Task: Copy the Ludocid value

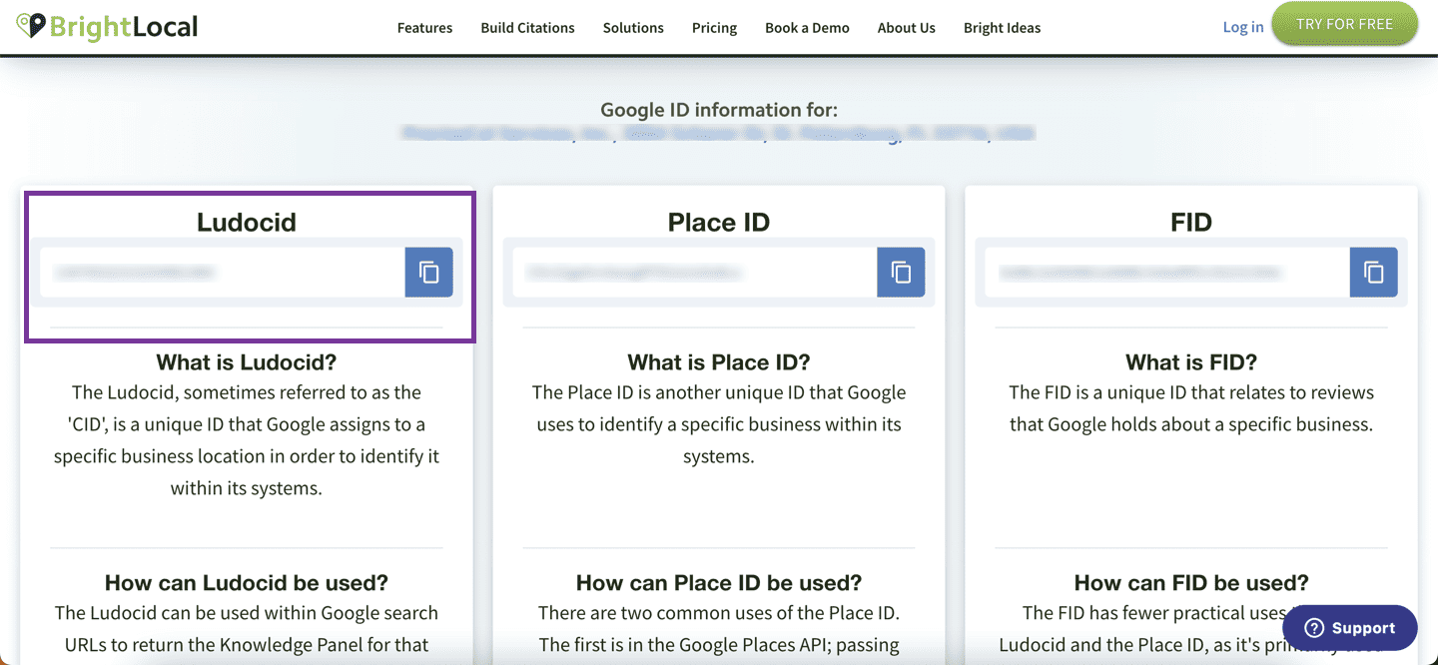Action: coord(428,272)
